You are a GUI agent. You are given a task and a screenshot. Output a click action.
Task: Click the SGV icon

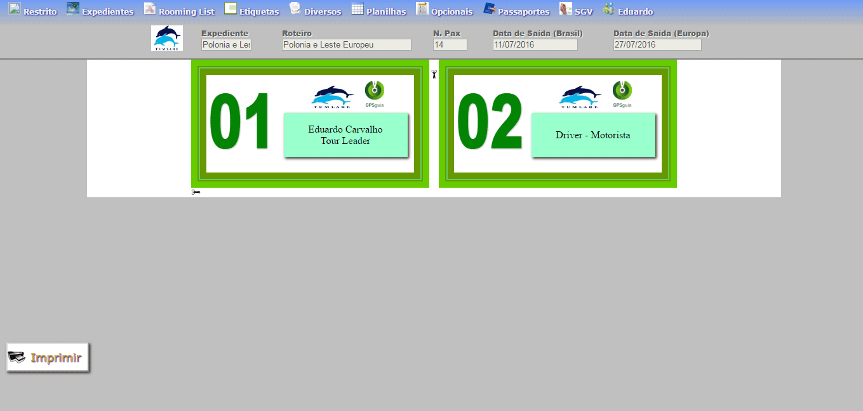(566, 8)
